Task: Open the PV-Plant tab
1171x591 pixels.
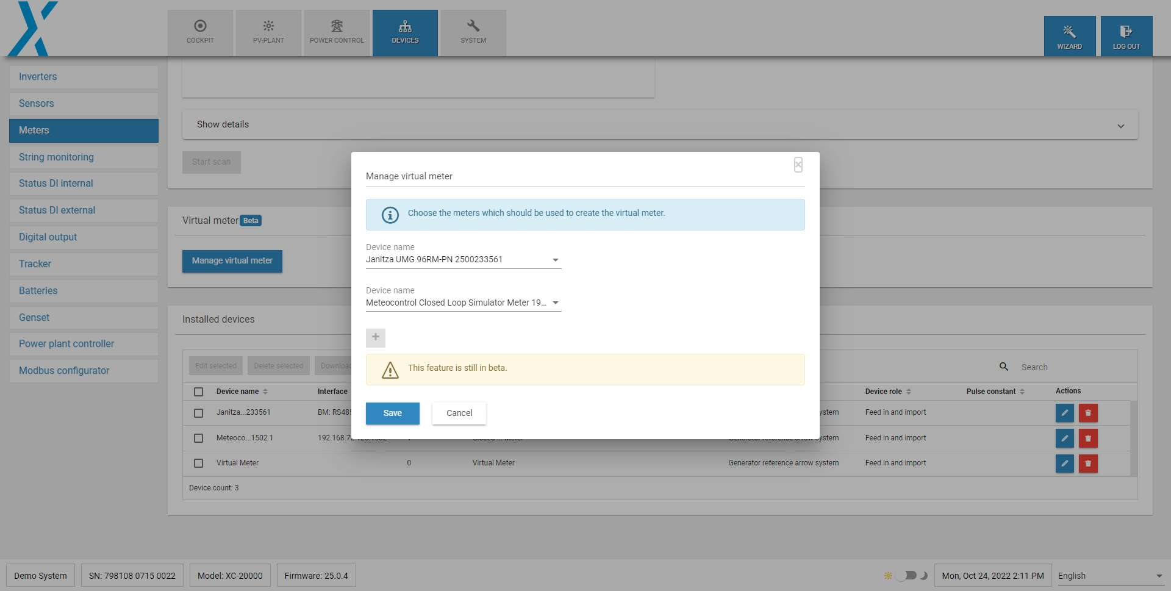Action: click(268, 33)
